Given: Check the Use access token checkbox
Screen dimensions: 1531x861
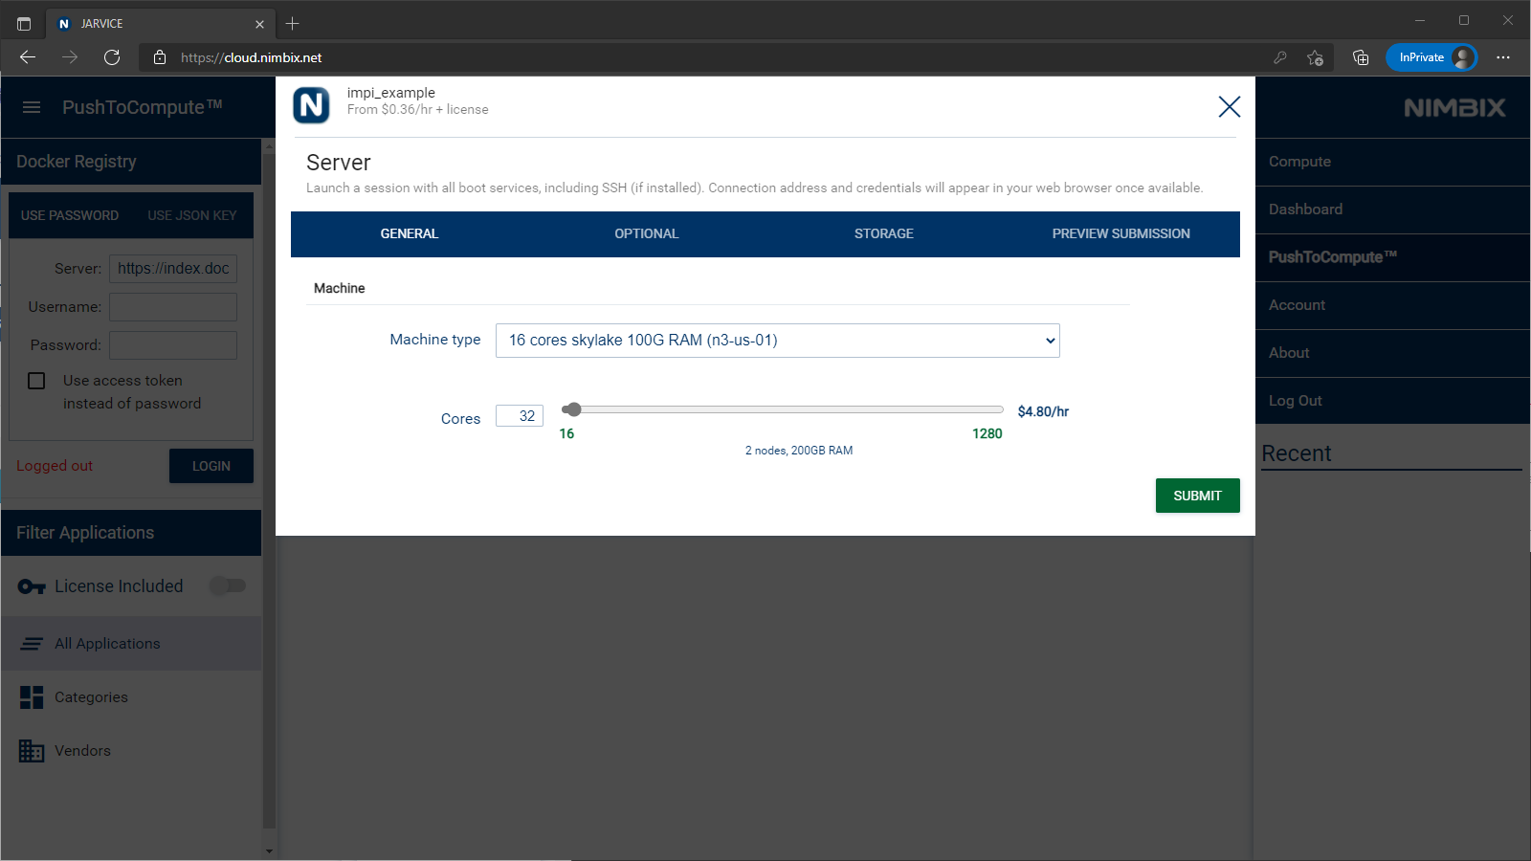Looking at the screenshot, I should pos(36,381).
